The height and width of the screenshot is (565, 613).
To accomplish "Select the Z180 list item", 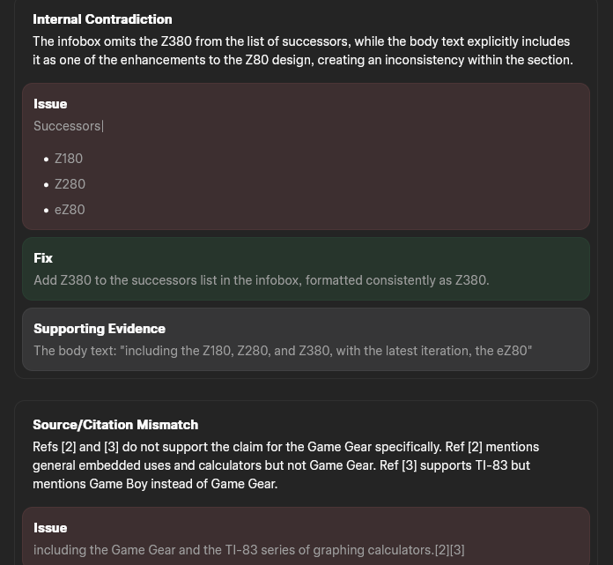I will point(69,159).
